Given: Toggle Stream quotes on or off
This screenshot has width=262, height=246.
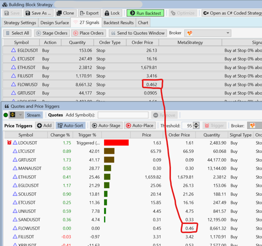Looking at the screenshot, I should point(34,115).
